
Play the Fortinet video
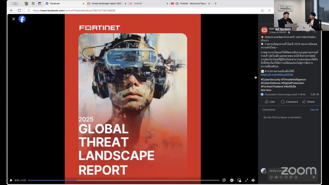pos(11,180)
